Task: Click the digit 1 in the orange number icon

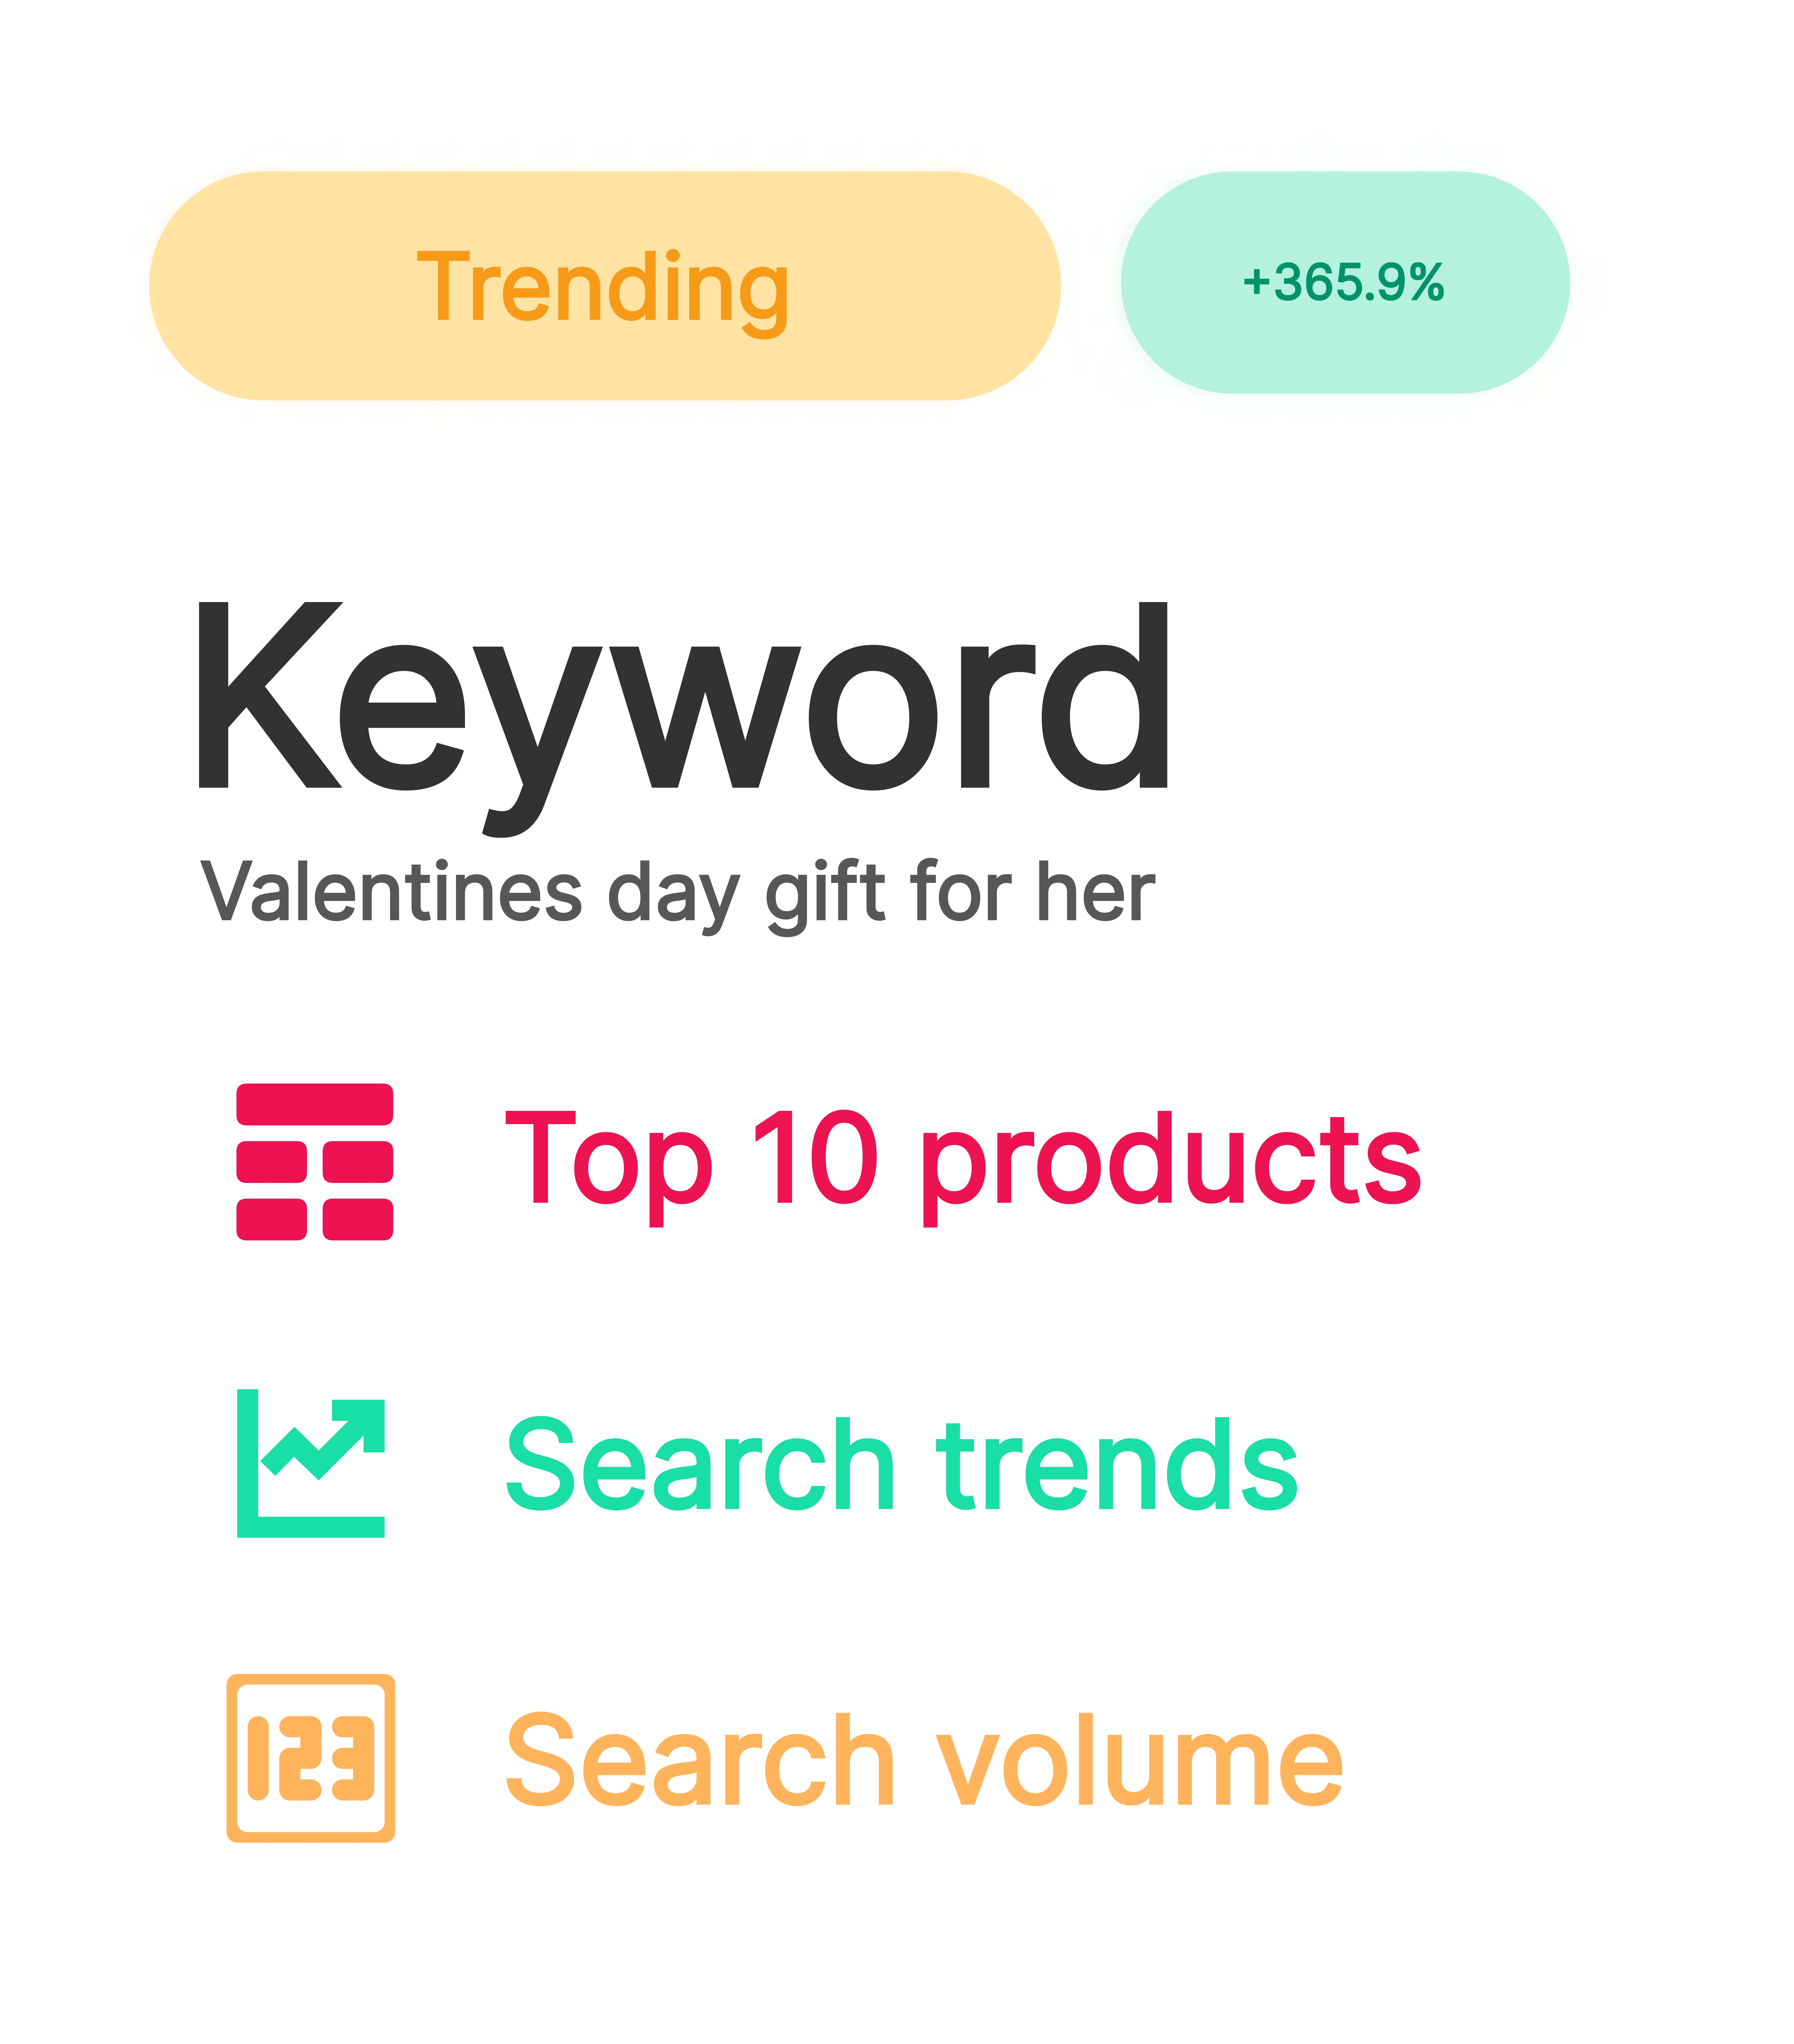Action: (x=258, y=1758)
